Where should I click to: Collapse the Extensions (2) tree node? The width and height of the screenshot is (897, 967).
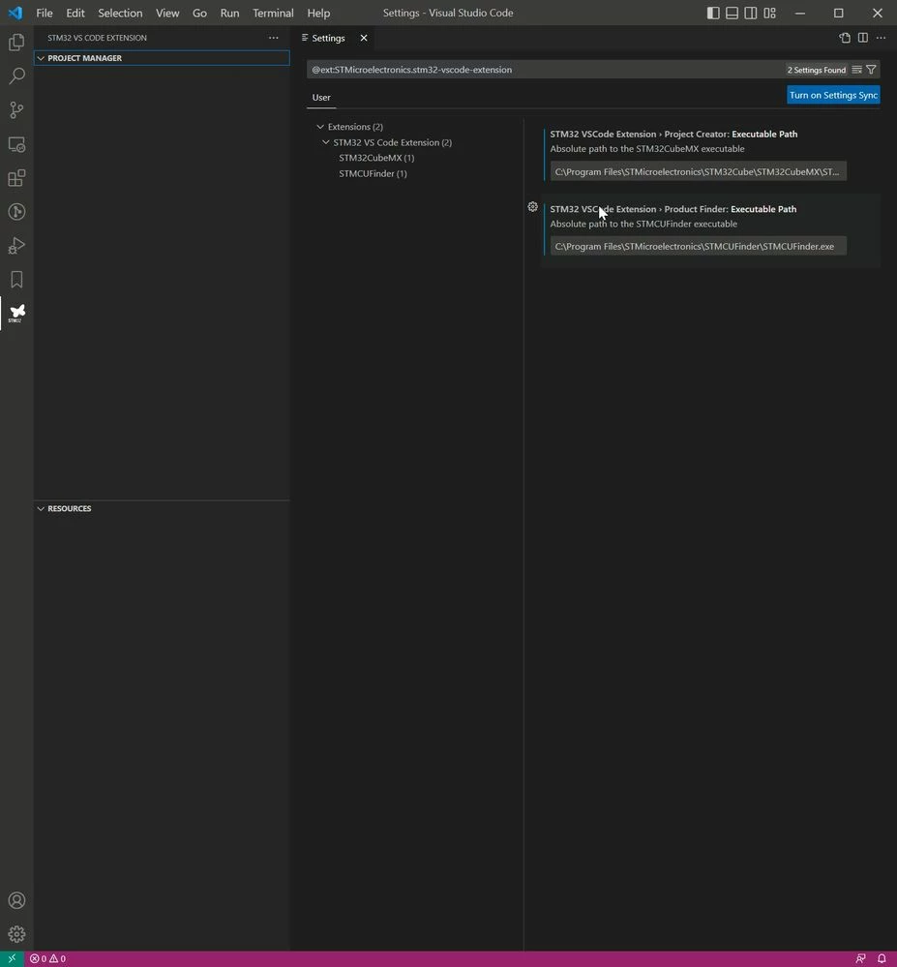coord(320,127)
